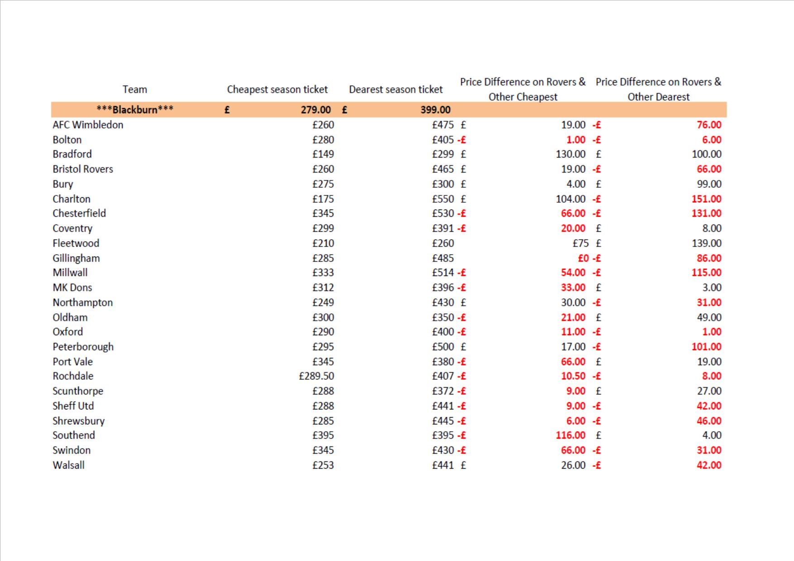
Task: Click Southend's red 116.00 difference value
Action: (570, 435)
